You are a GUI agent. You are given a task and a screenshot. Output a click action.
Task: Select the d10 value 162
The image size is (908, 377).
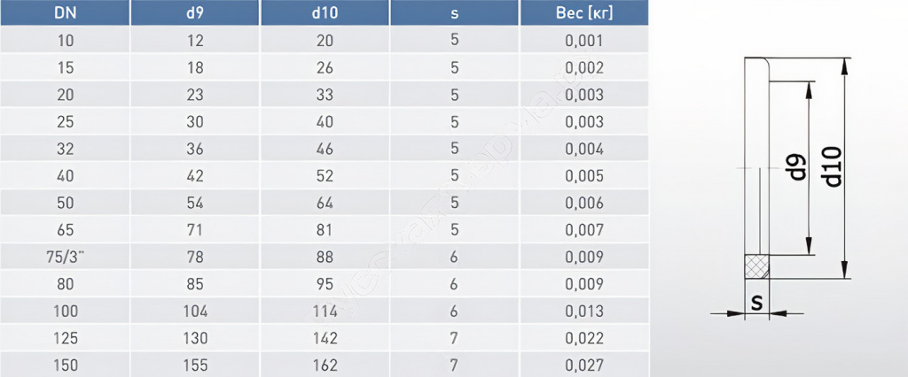coord(325,365)
